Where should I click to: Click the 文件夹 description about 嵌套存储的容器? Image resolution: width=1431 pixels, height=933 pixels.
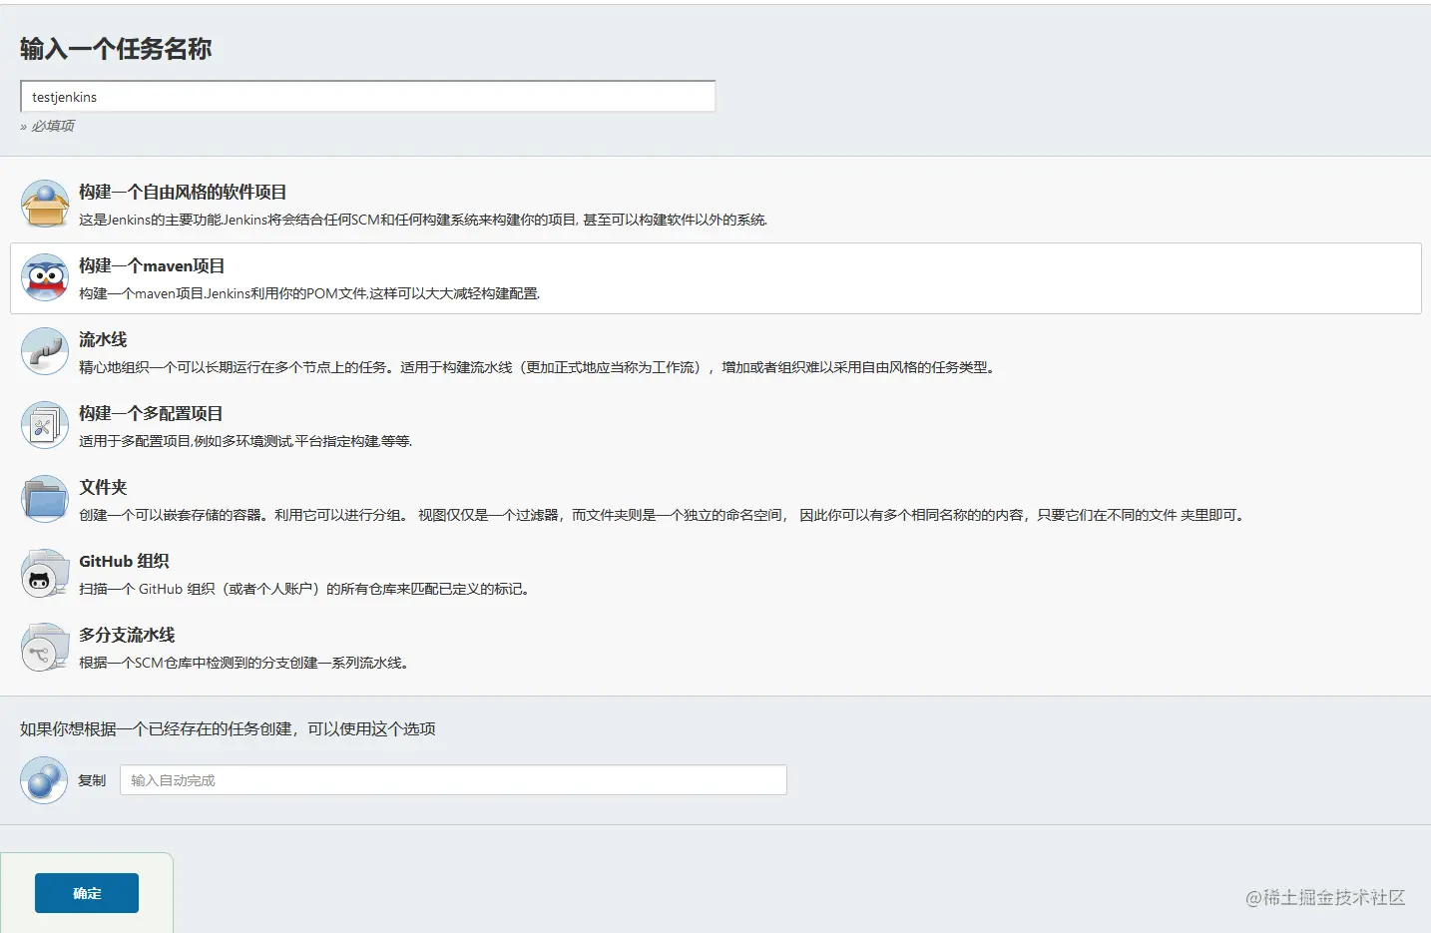click(x=663, y=516)
